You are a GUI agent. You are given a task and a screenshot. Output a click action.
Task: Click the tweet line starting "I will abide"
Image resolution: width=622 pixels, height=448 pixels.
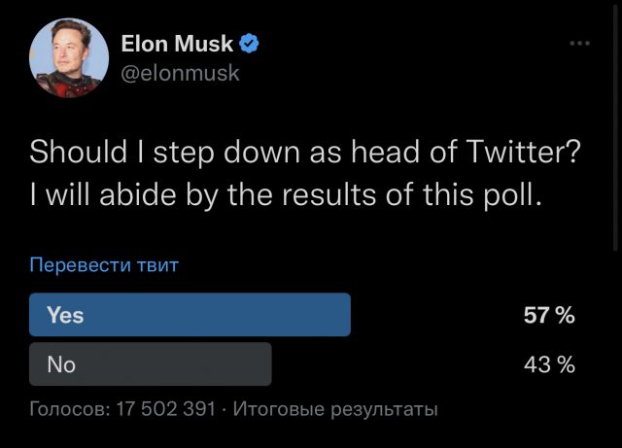(283, 194)
